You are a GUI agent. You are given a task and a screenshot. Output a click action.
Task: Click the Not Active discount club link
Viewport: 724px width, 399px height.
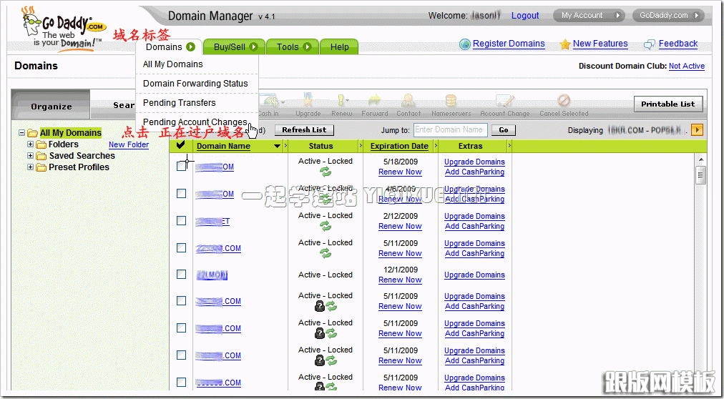click(x=687, y=66)
